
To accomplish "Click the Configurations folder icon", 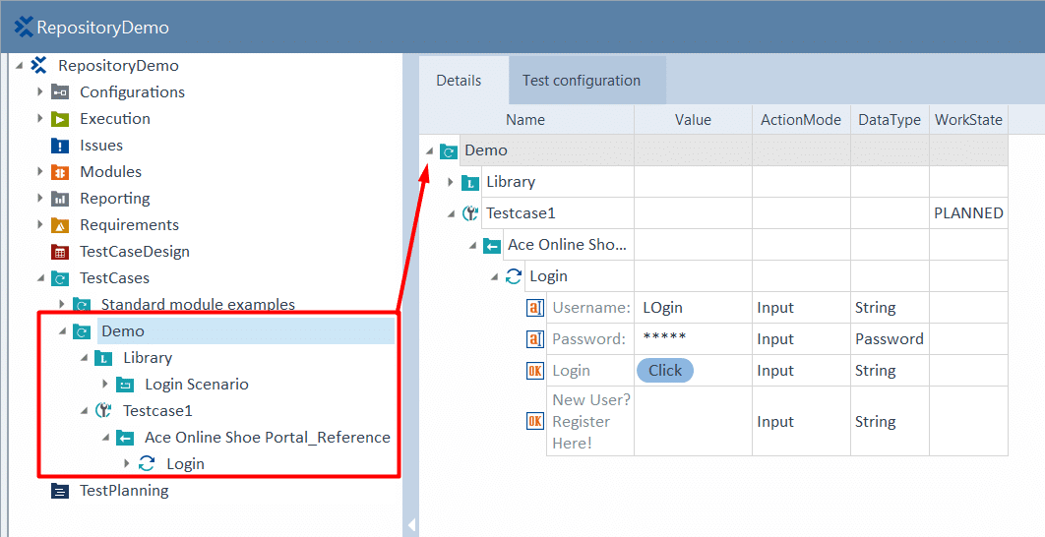I will 60,91.
